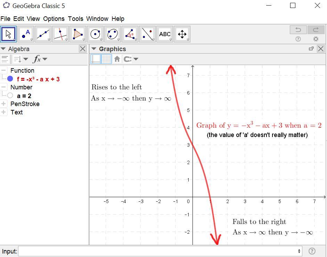Select the Line through two points tool
This screenshot has width=327, height=257.
coord(43,34)
